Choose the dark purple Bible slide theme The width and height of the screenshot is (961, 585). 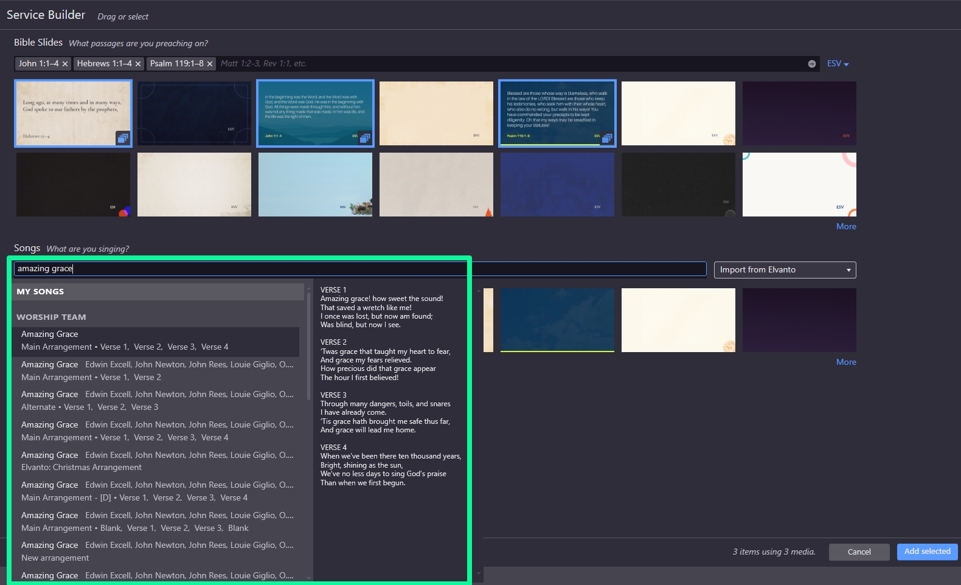[799, 113]
